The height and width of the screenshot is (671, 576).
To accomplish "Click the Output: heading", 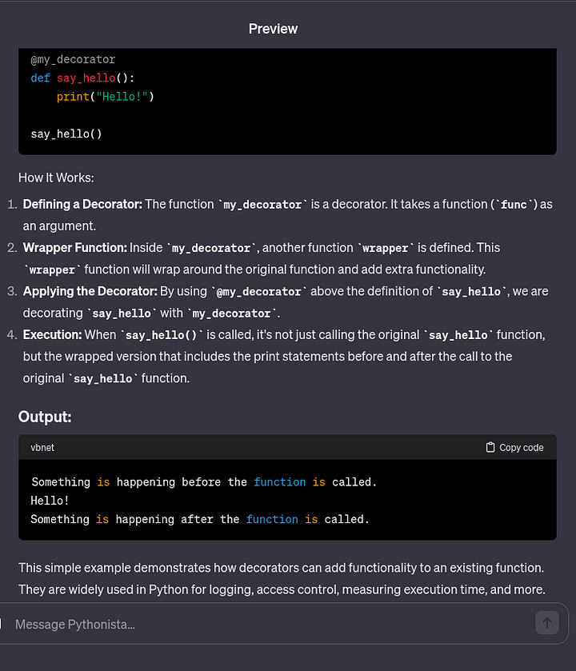I will 45,417.
